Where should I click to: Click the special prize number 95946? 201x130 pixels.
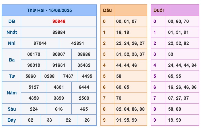pos(59,21)
